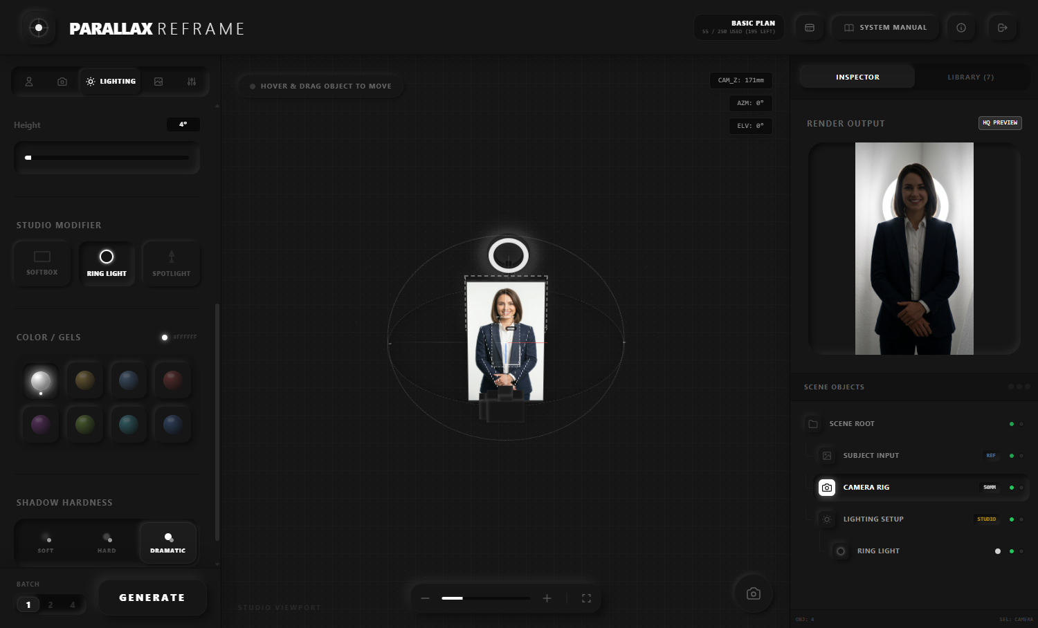The image size is (1038, 628).
Task: Open the camera settings tab in left panel
Action: coord(62,82)
